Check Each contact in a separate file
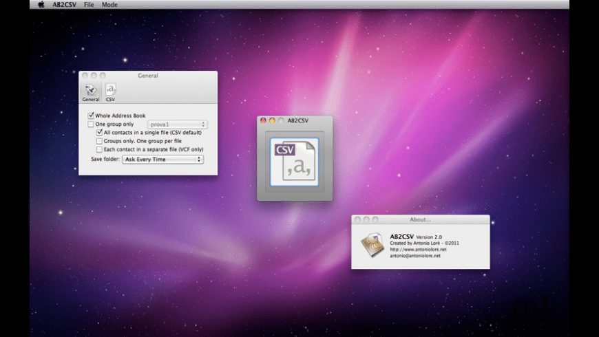Screen dimensions: 599x337 [x=99, y=149]
